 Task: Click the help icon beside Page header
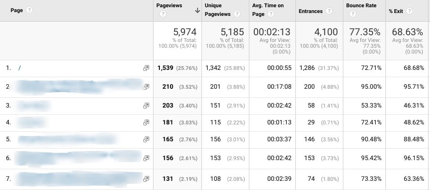(30, 10)
